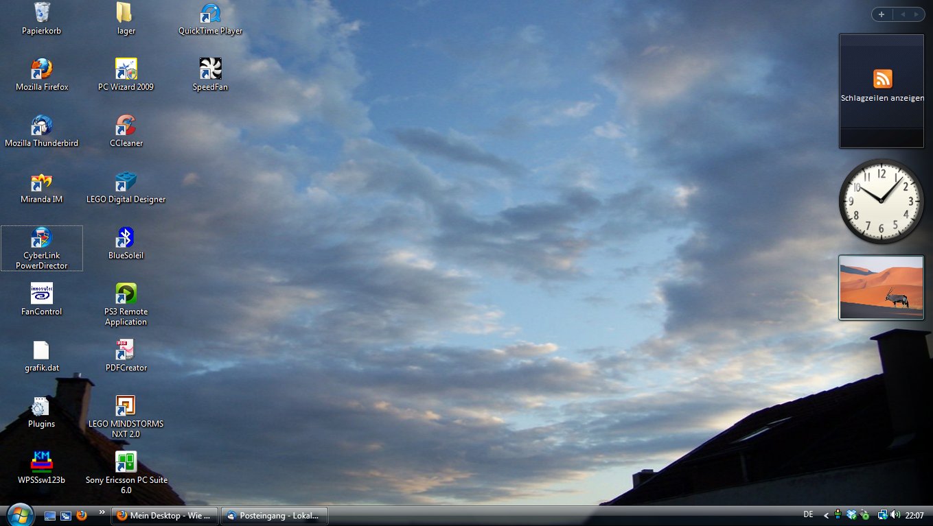
Task: Select the QuickTime Player desktop icon
Action: (x=210, y=13)
